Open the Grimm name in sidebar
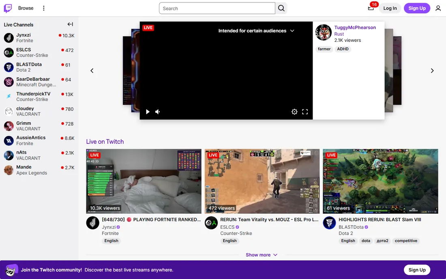 point(24,123)
